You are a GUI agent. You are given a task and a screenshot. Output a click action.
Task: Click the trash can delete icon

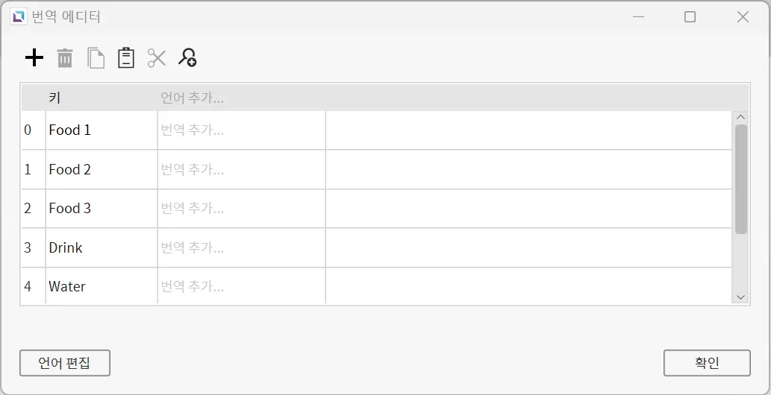65,57
